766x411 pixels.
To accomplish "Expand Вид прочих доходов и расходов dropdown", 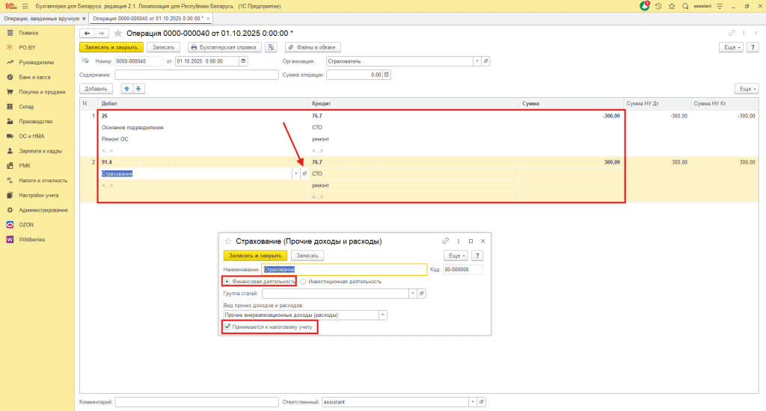I will pos(382,315).
